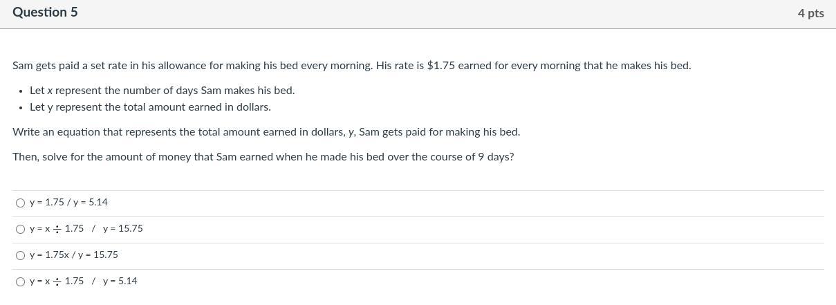
Task: Click the 'Write an equation' instruction sentence
Action: (266, 132)
